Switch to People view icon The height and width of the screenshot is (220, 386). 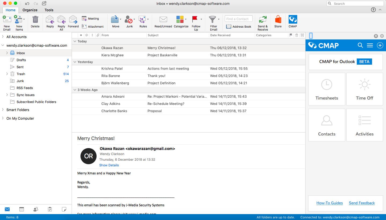click(x=36, y=209)
